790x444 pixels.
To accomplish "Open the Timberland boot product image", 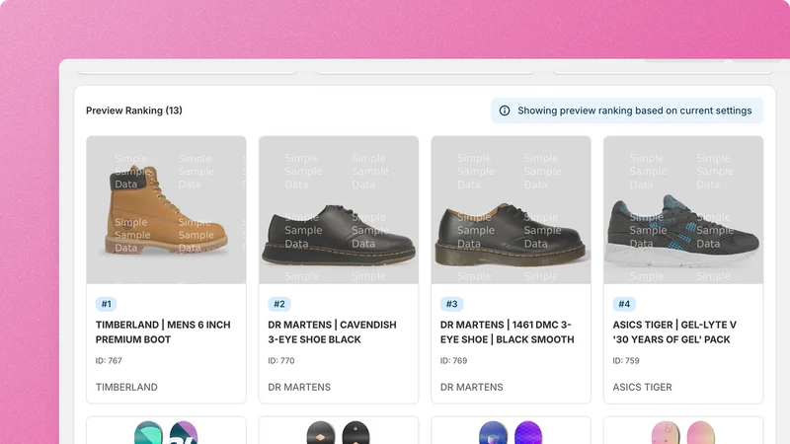I will click(x=166, y=210).
